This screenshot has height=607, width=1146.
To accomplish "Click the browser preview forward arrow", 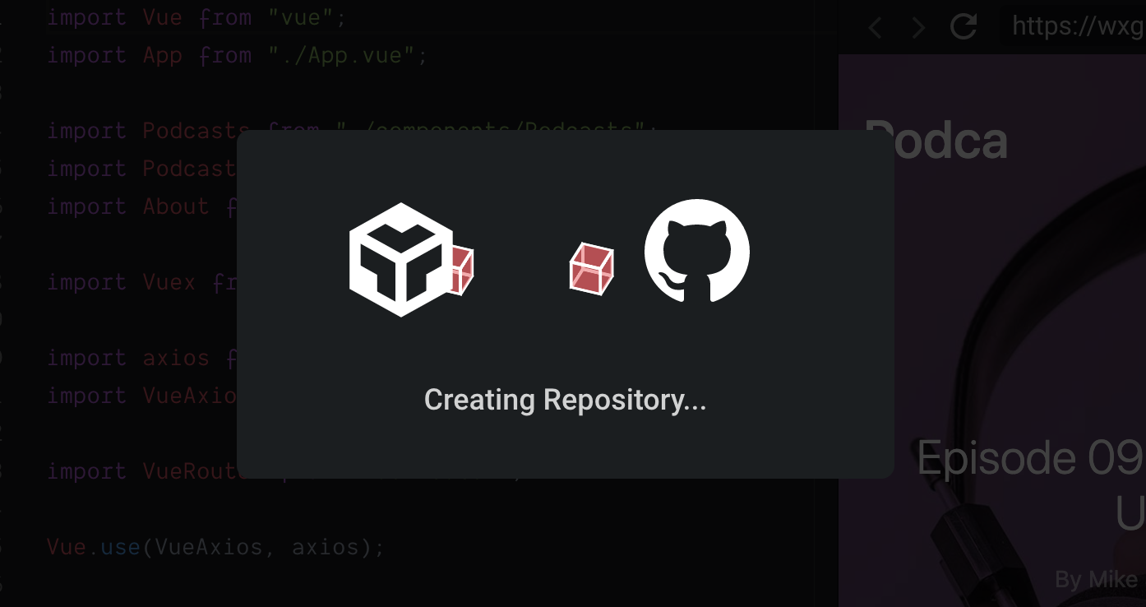I will pos(919,28).
